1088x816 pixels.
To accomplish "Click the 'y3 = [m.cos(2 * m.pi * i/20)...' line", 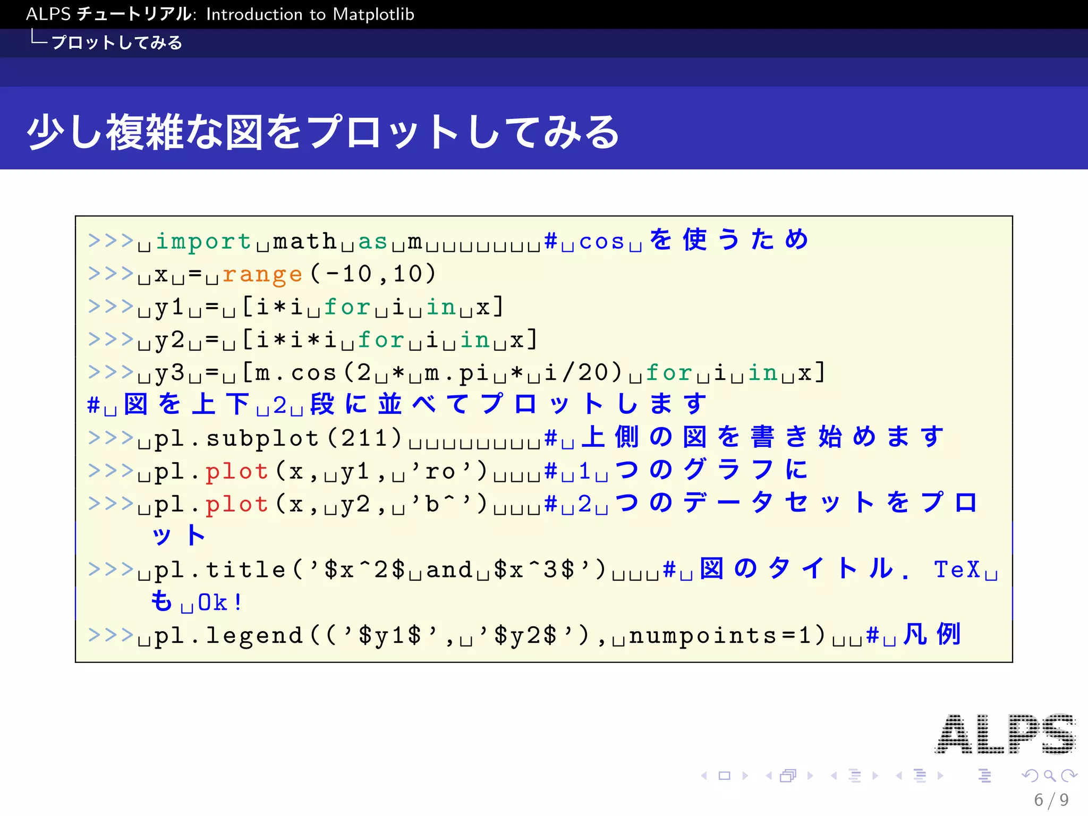I will click(x=457, y=373).
